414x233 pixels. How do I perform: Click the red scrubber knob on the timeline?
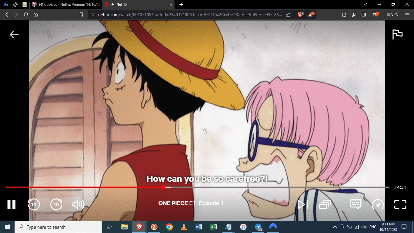[x=163, y=187]
